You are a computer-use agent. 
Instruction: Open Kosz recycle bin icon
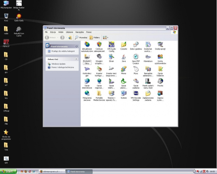click(6, 18)
